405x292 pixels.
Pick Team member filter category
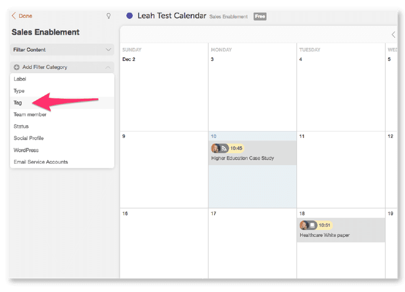30,114
